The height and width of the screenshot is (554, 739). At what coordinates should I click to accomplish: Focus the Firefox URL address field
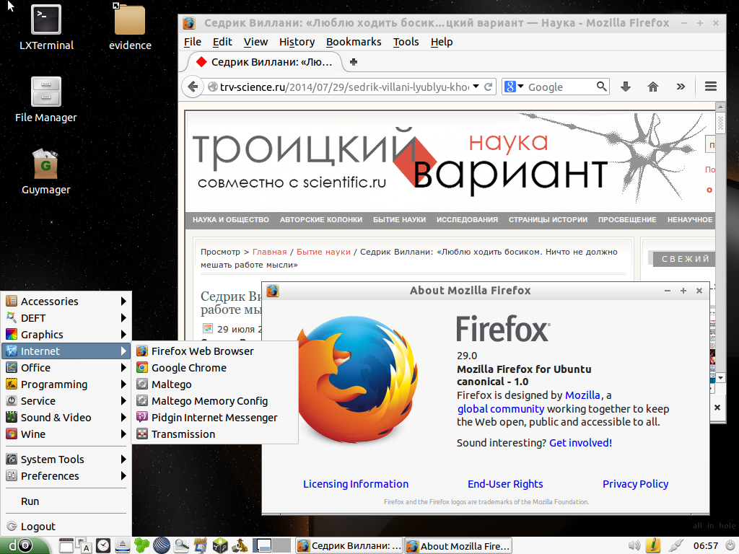[x=344, y=87]
